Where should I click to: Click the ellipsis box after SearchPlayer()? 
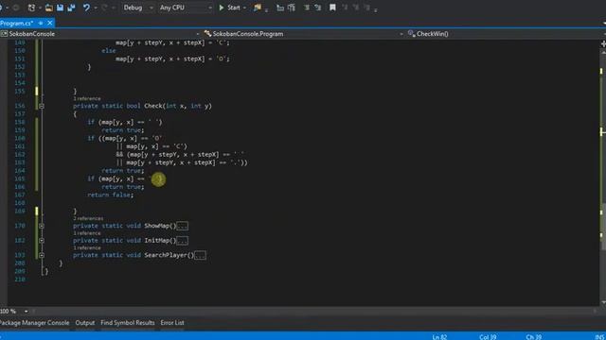pos(200,255)
